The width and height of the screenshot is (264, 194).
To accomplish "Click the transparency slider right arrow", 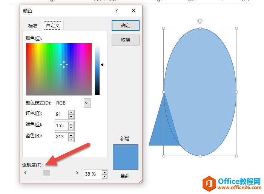I will [x=77, y=173].
